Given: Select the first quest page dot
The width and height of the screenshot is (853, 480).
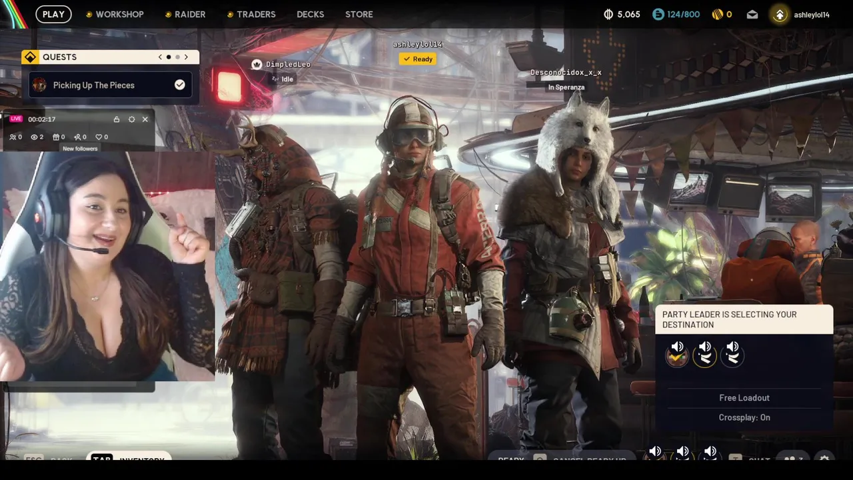Looking at the screenshot, I should tap(169, 57).
